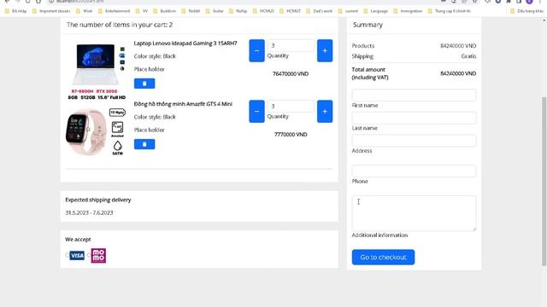Viewport: 547px width, 307px height.
Task: Click the laptop quantity input box
Action: [x=291, y=45]
